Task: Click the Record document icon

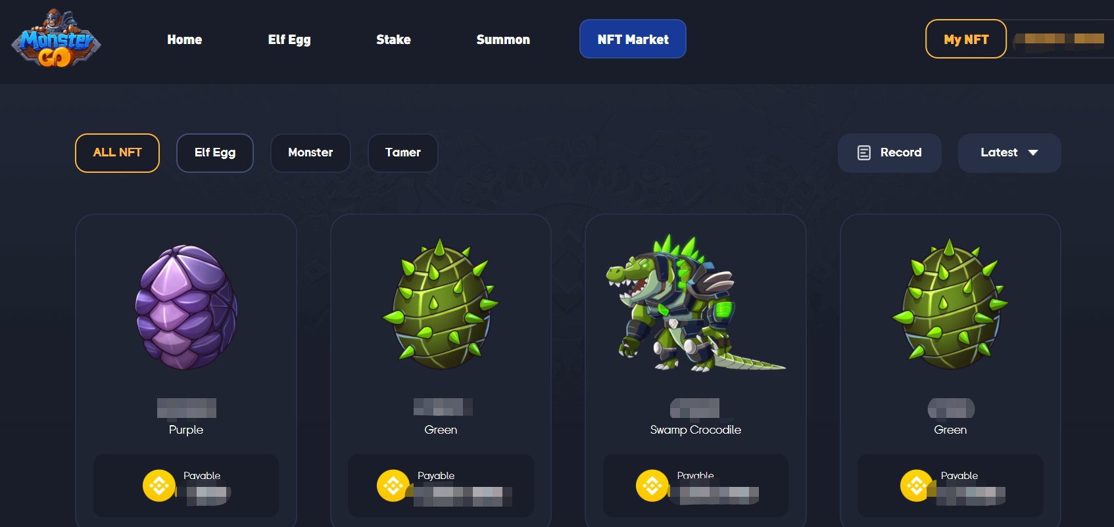Action: [x=864, y=152]
